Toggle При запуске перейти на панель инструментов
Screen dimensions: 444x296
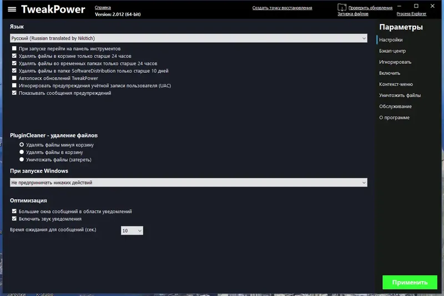[14, 48]
